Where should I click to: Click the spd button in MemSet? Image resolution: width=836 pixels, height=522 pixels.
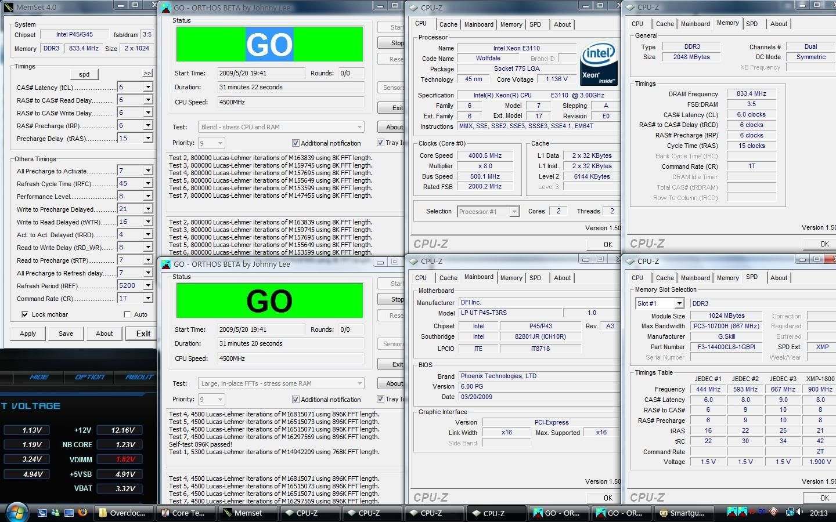tap(84, 74)
